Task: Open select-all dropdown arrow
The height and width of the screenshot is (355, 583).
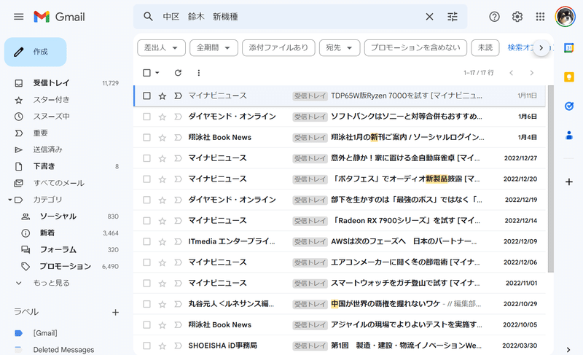Action: pyautogui.click(x=157, y=73)
